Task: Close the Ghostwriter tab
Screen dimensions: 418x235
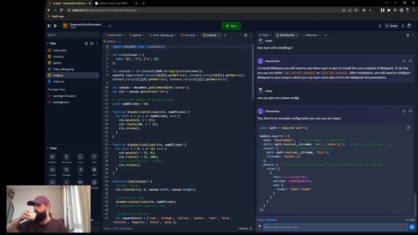Action: coord(297,35)
